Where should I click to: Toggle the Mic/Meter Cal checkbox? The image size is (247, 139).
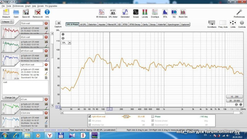(x=90, y=125)
